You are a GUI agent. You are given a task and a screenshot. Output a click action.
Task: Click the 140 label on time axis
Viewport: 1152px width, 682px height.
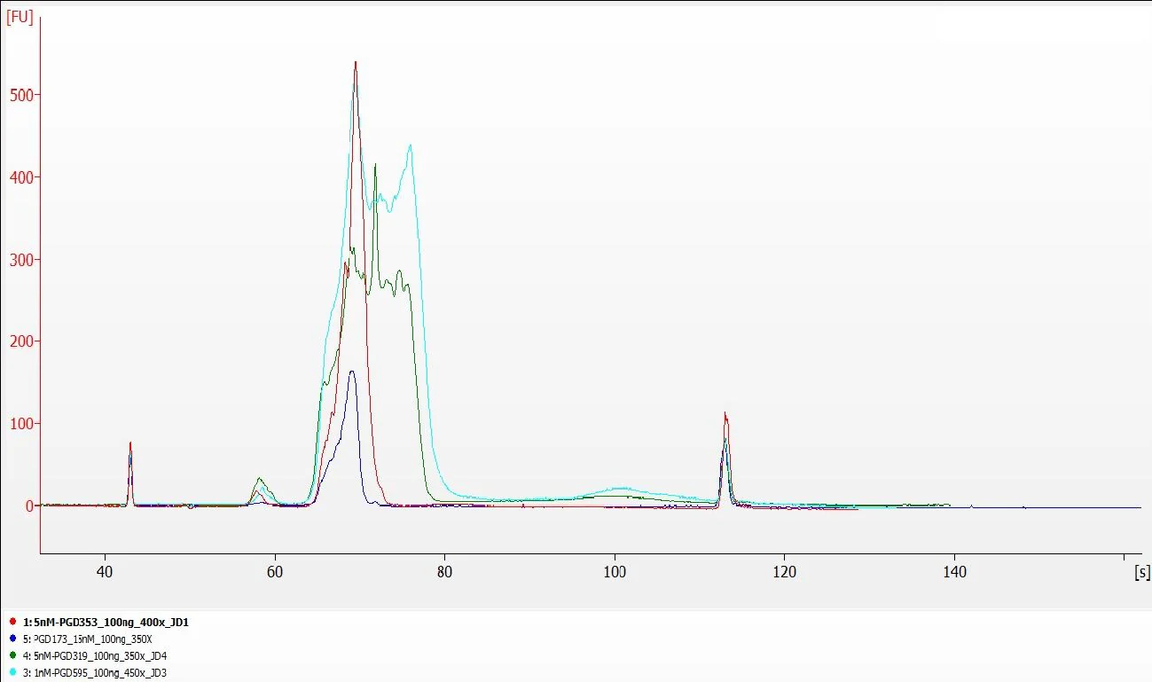point(954,571)
